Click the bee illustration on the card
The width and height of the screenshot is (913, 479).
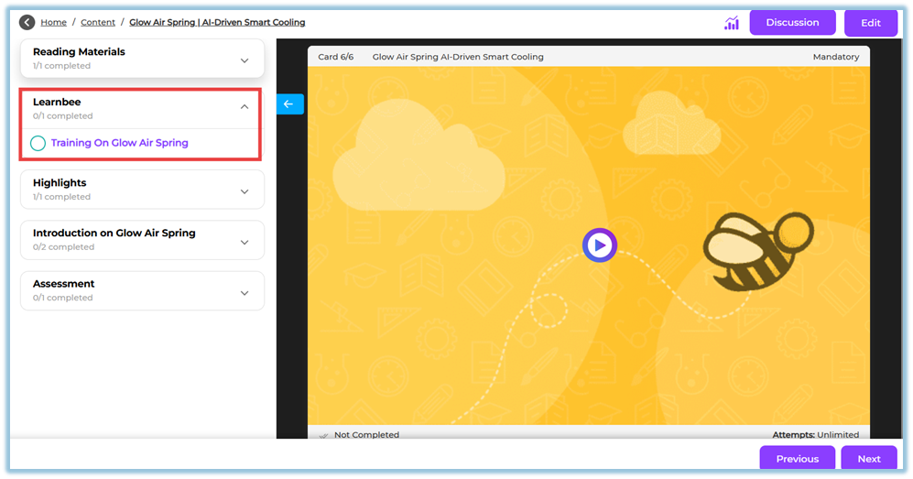pyautogui.click(x=755, y=250)
